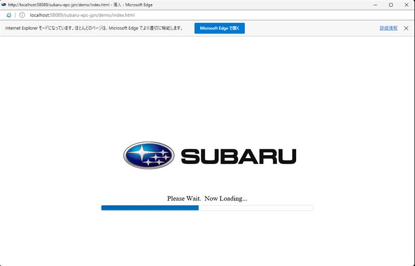Image resolution: width=415 pixels, height=266 pixels.
Task: Click the blue loading progress bar
Action: [207, 208]
